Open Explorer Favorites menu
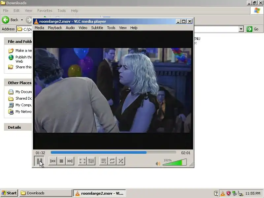The height and width of the screenshot is (198, 264). point(45,11)
